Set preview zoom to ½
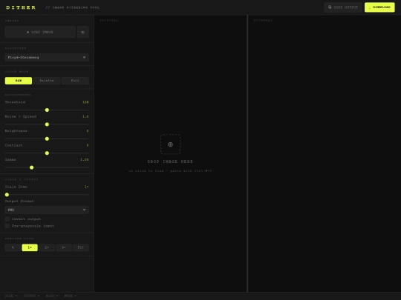401x300 pixels. click(13, 247)
